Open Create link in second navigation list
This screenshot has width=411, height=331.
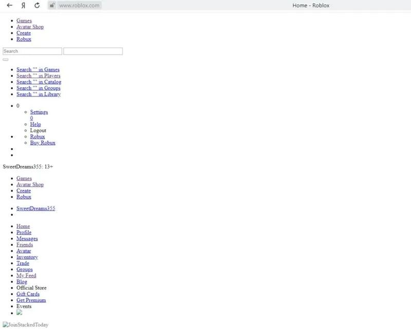[24, 190]
